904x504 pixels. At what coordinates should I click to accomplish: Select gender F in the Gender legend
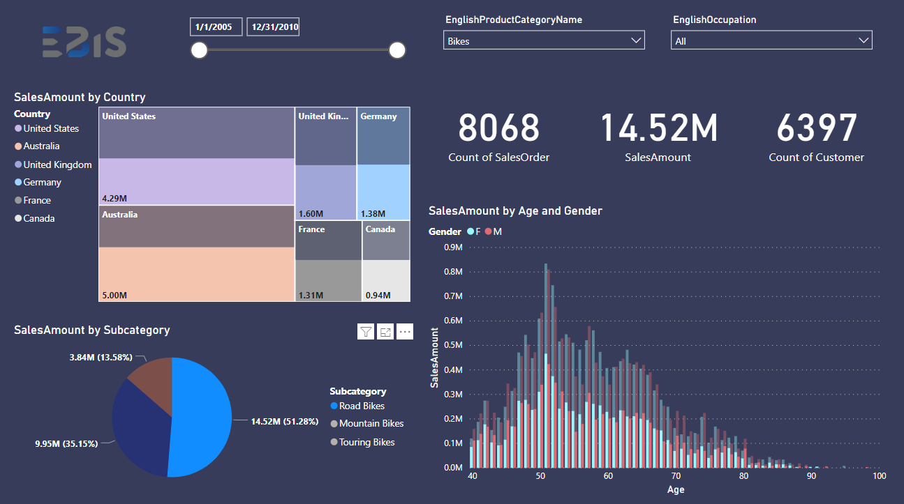pos(473,231)
